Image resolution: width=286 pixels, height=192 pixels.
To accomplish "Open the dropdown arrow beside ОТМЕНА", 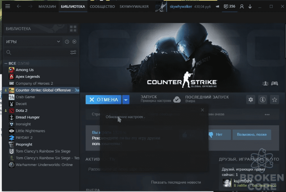I will [126, 100].
